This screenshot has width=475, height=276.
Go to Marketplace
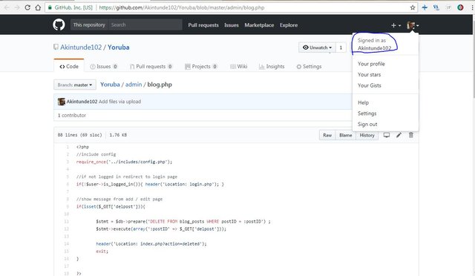[x=259, y=25]
